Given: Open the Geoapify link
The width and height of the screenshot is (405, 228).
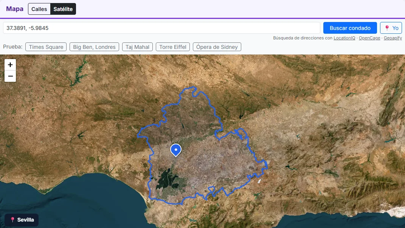Looking at the screenshot, I should 393,38.
